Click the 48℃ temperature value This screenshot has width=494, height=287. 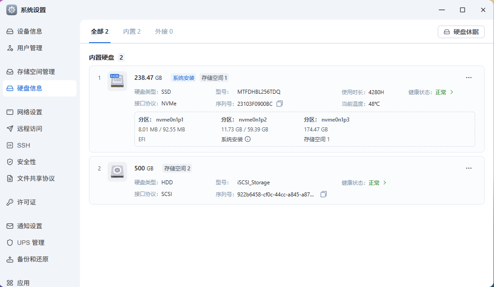pos(374,104)
